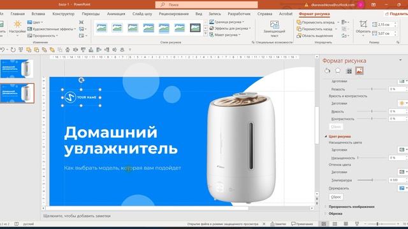Switch to Reading view icon
Screen dimensions: 408x229
[346, 224]
